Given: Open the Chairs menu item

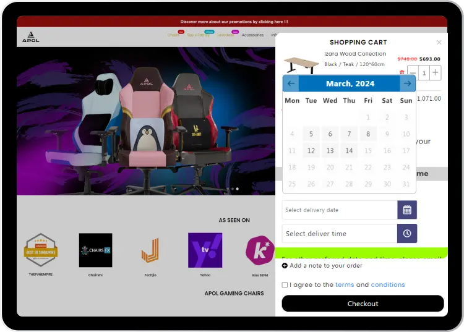Looking at the screenshot, I should point(173,35).
